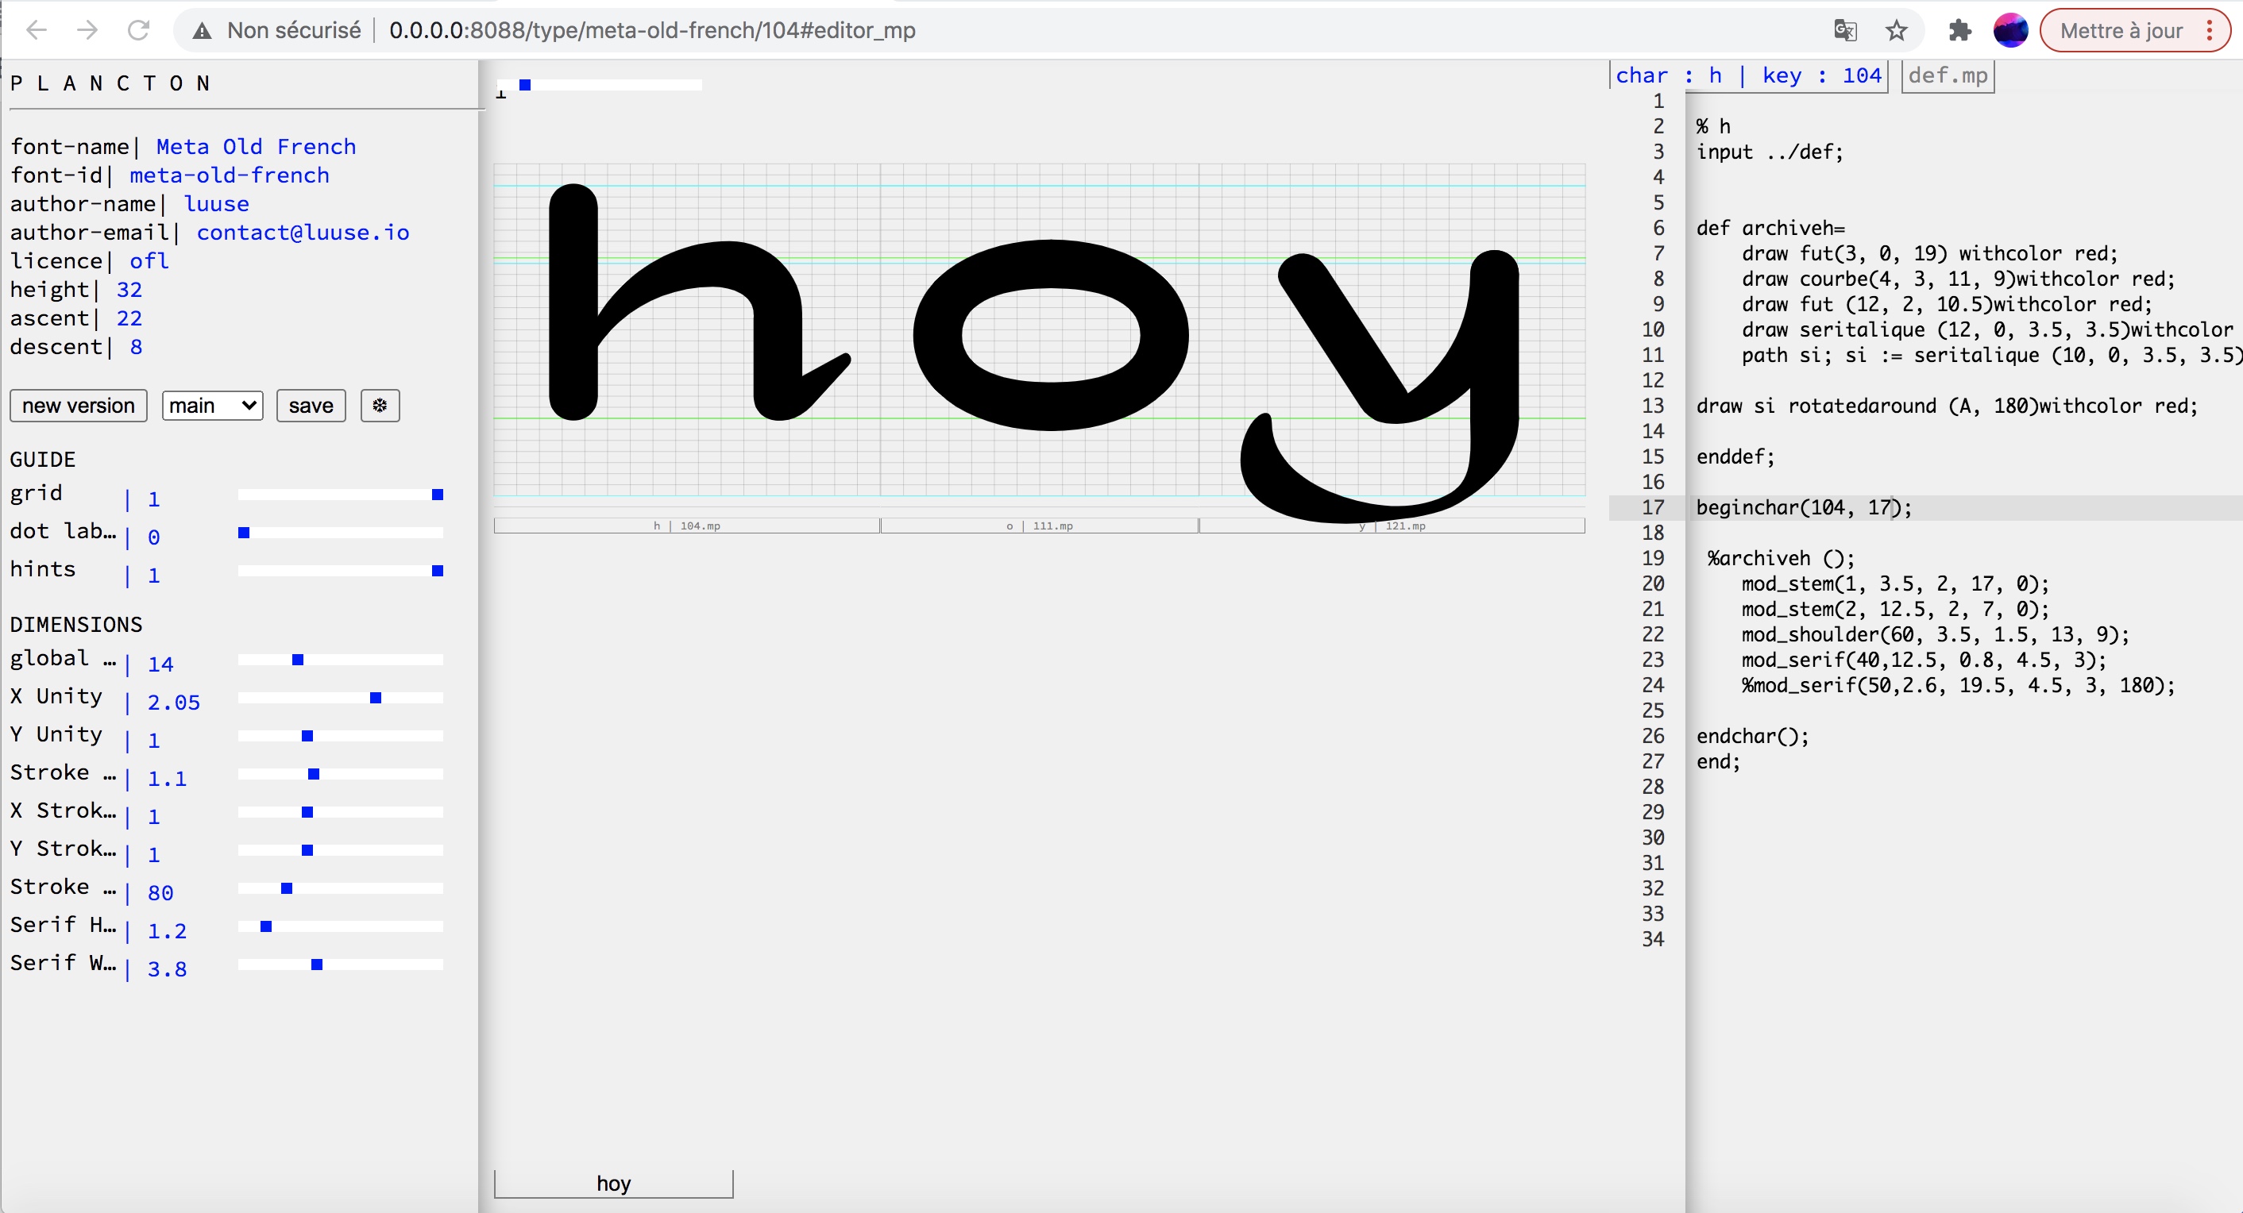
Task: Bookmark page with star icon
Action: click(1896, 30)
